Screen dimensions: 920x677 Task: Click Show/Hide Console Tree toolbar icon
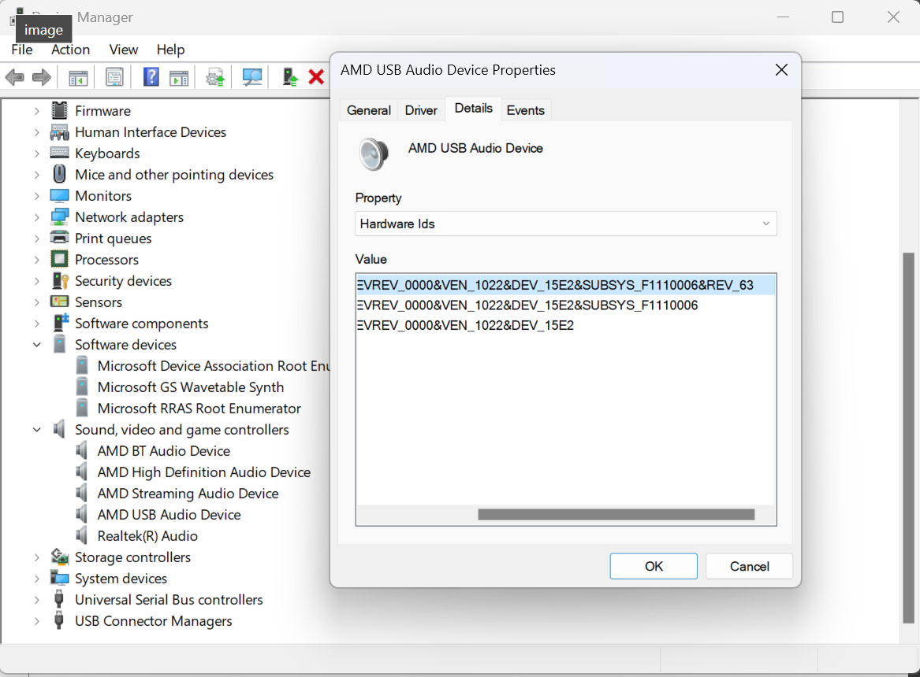coord(78,76)
